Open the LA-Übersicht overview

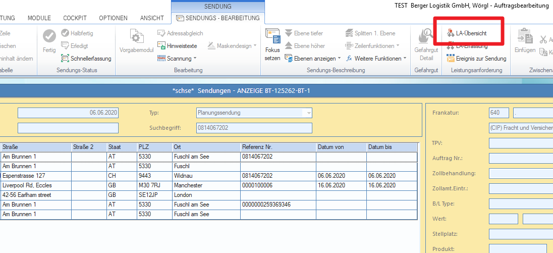click(467, 33)
